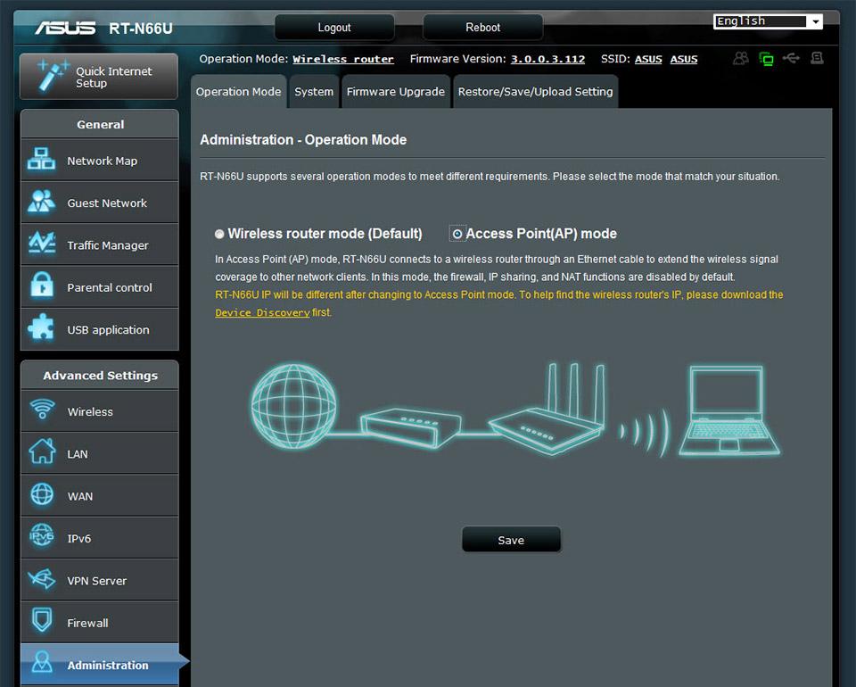856x687 pixels.
Task: Click the RT-N66U model name text
Action: [140, 29]
